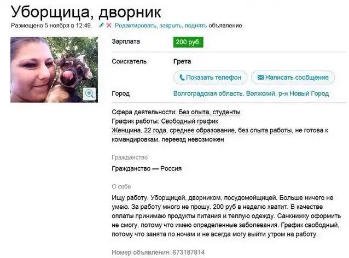
Task: Click the envelope message icon
Action: click(x=260, y=78)
